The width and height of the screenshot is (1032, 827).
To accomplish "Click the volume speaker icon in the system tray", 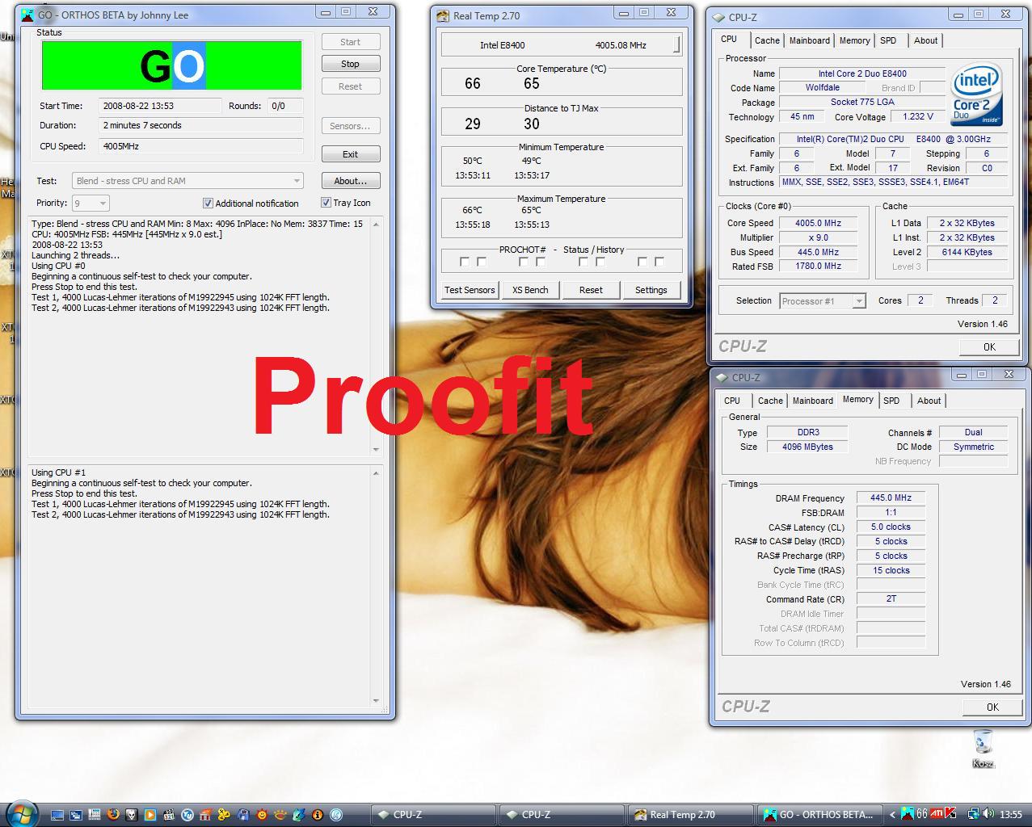I will click(988, 814).
